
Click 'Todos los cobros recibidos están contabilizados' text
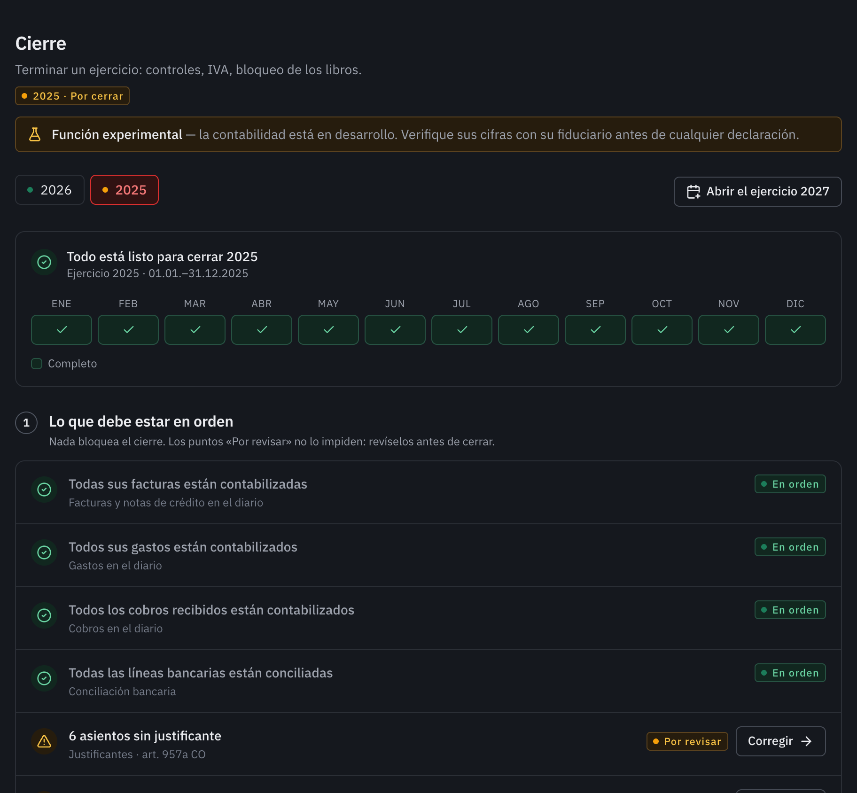pyautogui.click(x=211, y=610)
